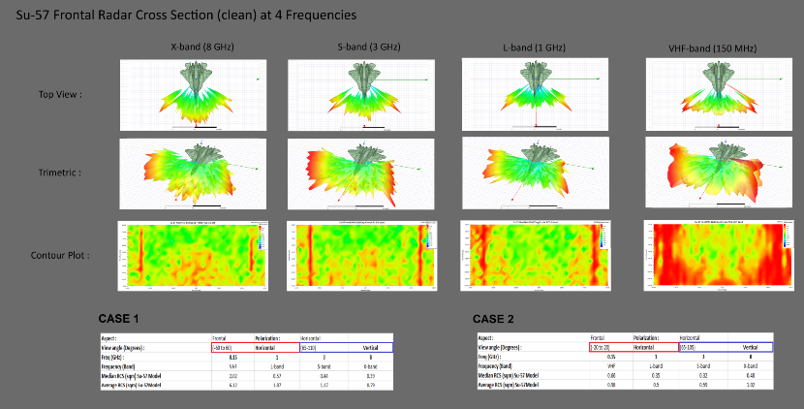Click the 'Contour Plot :' row label

click(60, 255)
